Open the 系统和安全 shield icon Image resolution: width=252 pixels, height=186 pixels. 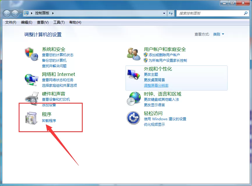pos(31,54)
